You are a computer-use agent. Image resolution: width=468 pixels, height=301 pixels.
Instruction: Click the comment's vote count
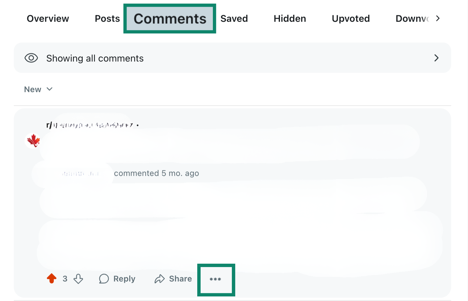[65, 279]
